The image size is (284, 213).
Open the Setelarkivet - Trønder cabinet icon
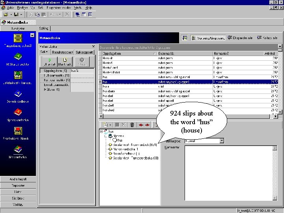18,75
